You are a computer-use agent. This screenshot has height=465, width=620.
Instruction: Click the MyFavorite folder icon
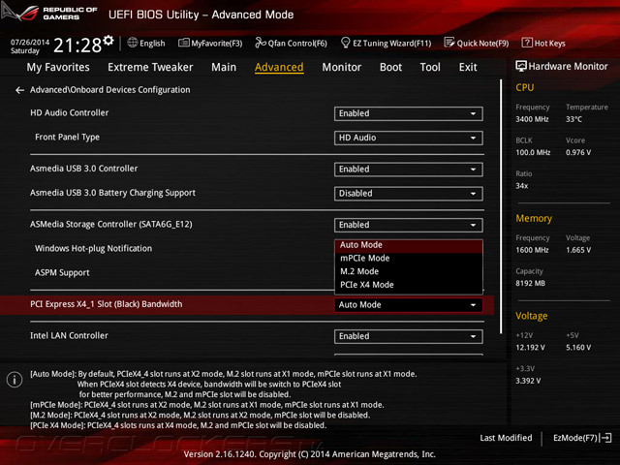183,43
